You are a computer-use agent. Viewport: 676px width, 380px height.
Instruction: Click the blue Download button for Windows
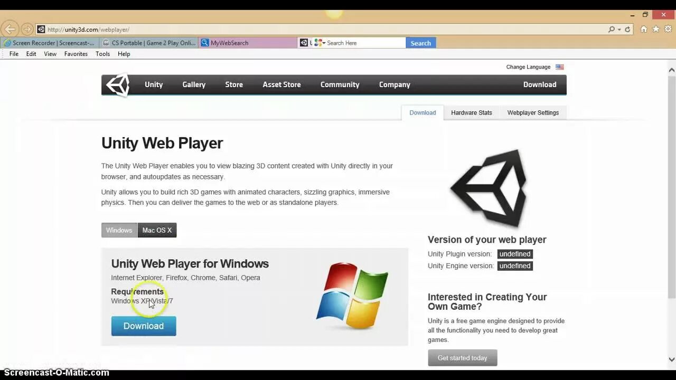point(144,326)
